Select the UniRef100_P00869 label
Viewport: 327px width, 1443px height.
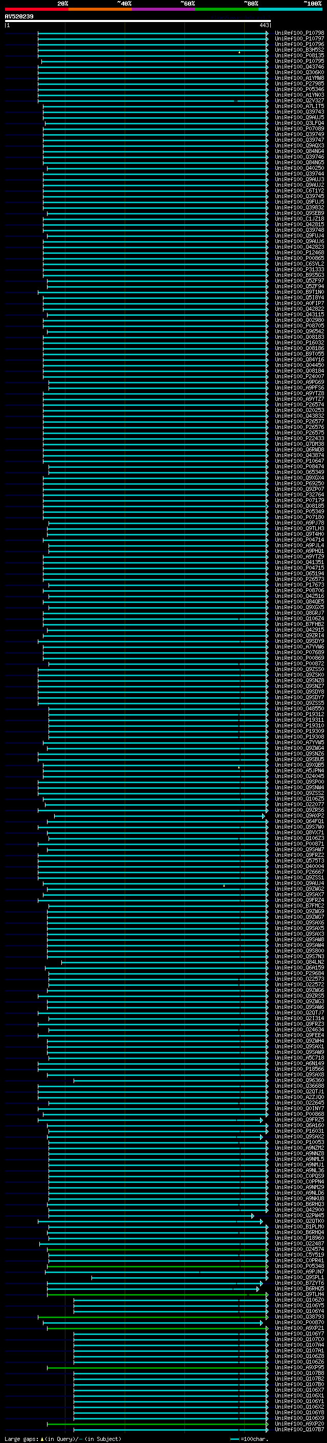coord(299,658)
